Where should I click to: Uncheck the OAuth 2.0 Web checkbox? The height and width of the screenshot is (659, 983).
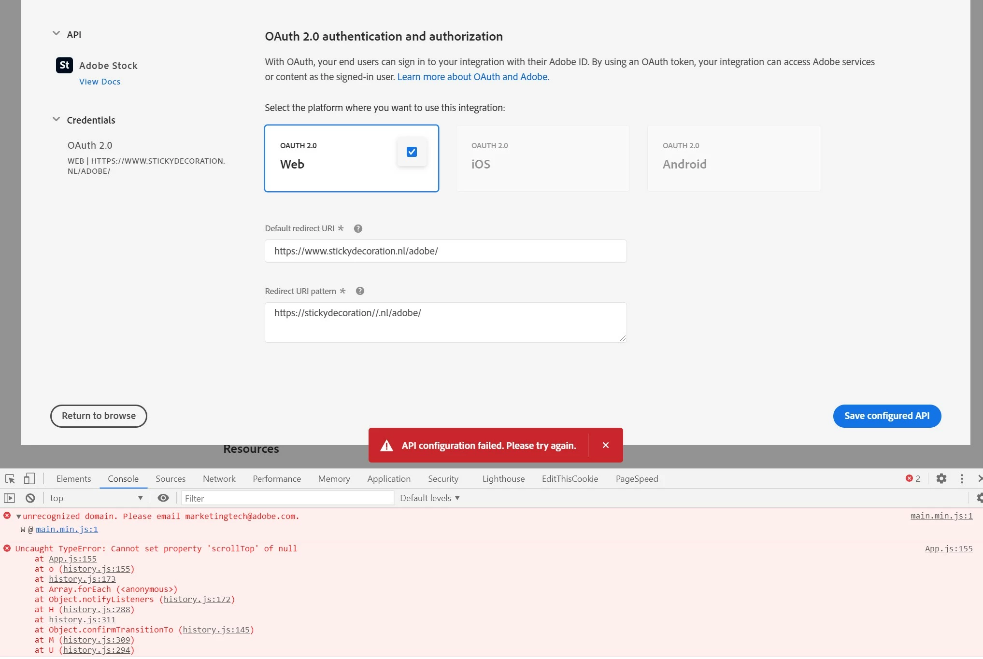pos(412,152)
